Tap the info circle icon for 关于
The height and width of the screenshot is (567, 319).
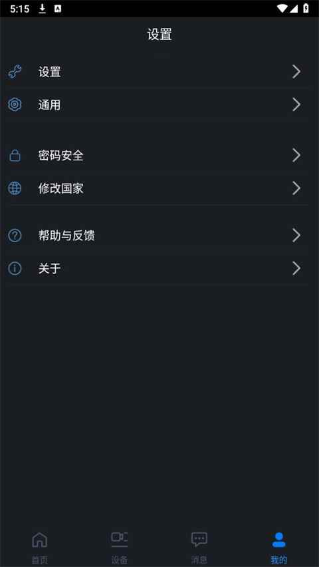click(15, 269)
